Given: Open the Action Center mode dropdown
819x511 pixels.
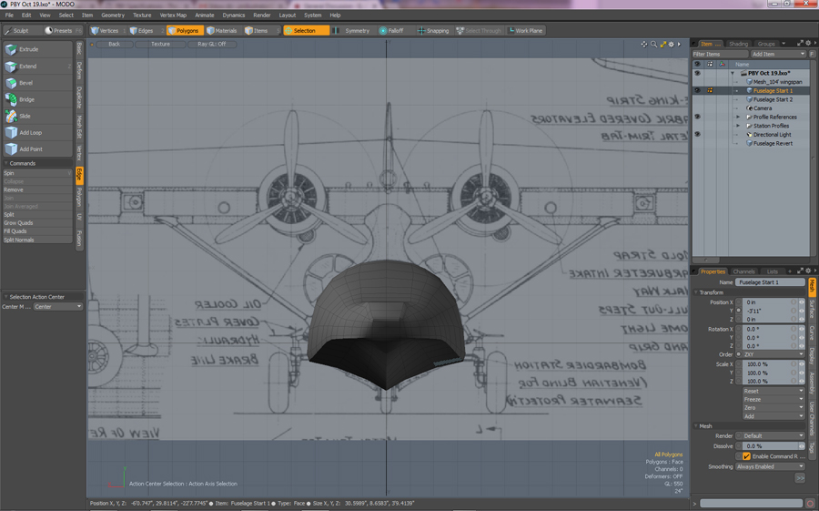Looking at the screenshot, I should coord(58,306).
